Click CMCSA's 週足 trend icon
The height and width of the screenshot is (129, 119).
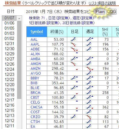tap(88, 107)
